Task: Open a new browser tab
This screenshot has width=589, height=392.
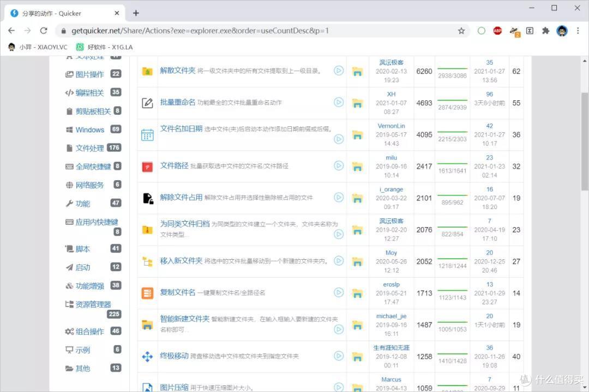Action: tap(136, 13)
